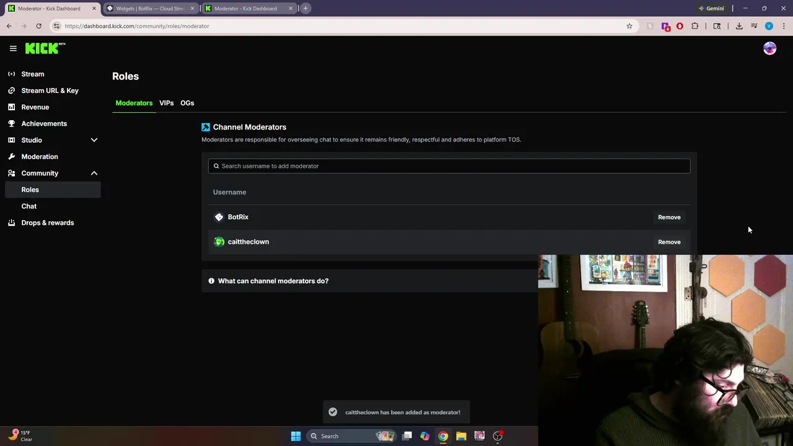The image size is (793, 446).
Task: Collapse the Community section chevron
Action: pos(94,173)
